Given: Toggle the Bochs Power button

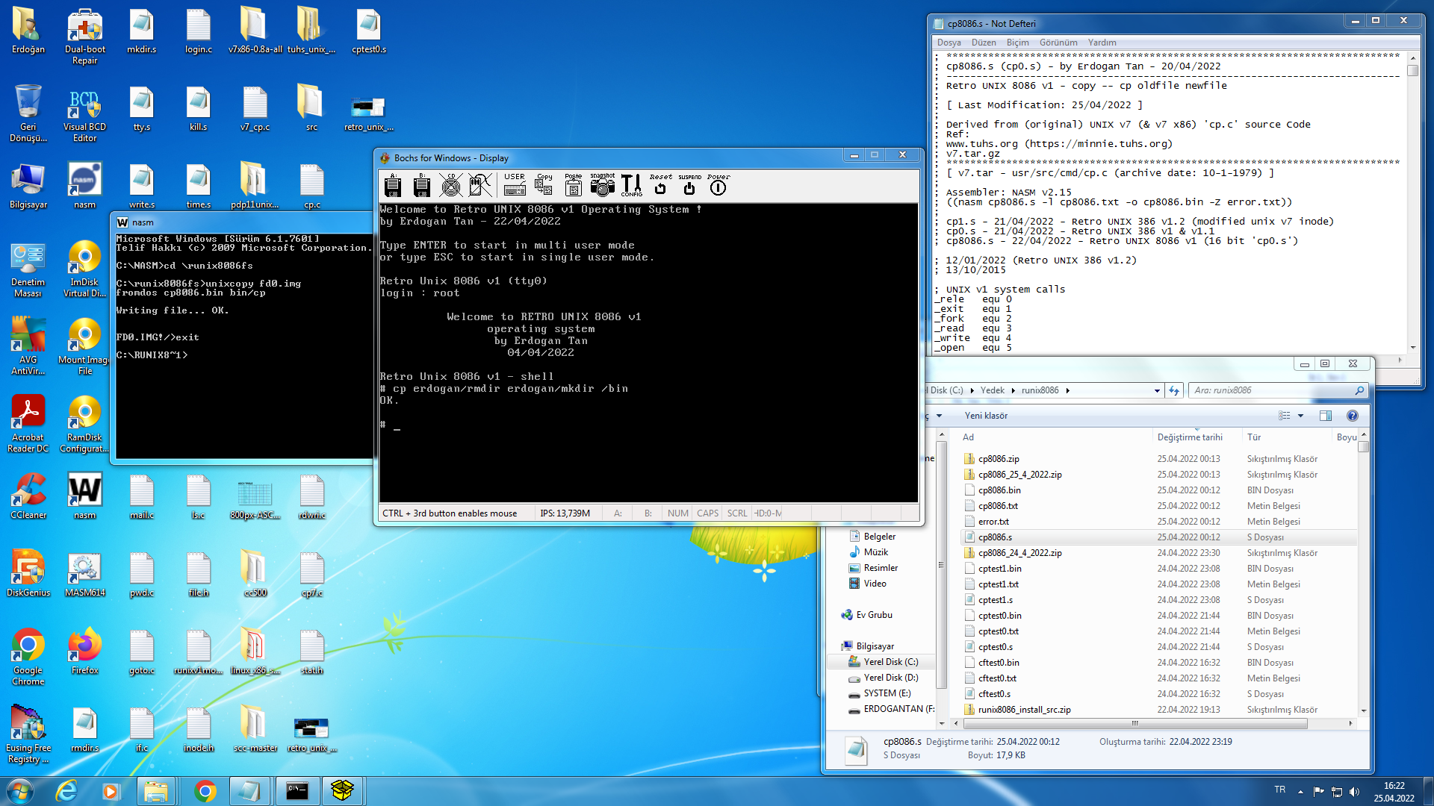Looking at the screenshot, I should [x=718, y=185].
